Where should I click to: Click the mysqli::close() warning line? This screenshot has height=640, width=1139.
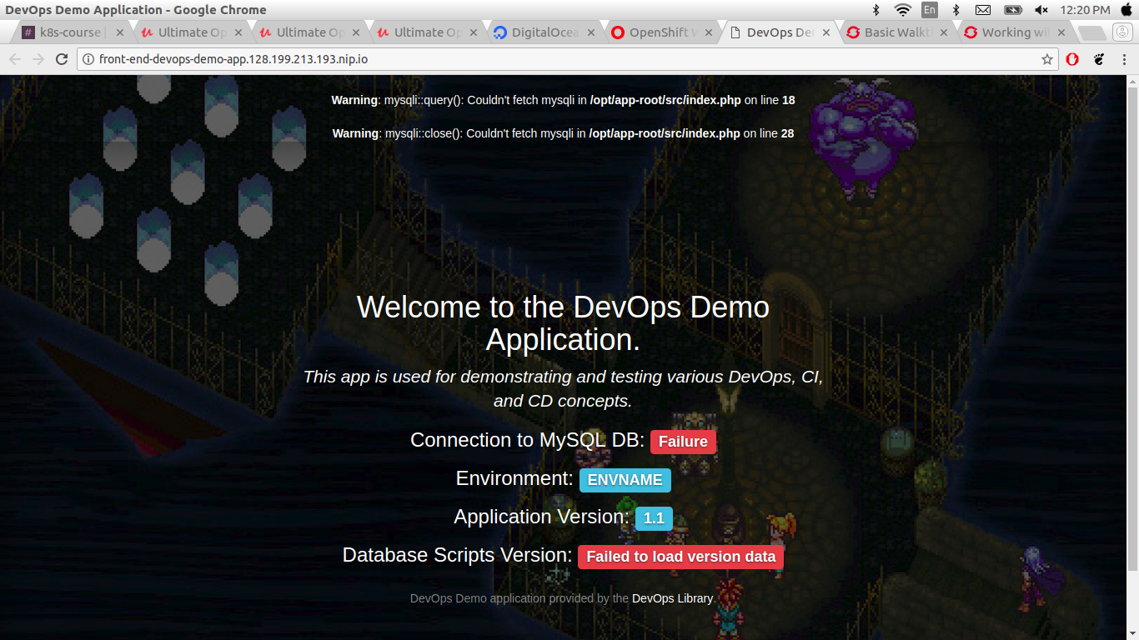point(563,133)
